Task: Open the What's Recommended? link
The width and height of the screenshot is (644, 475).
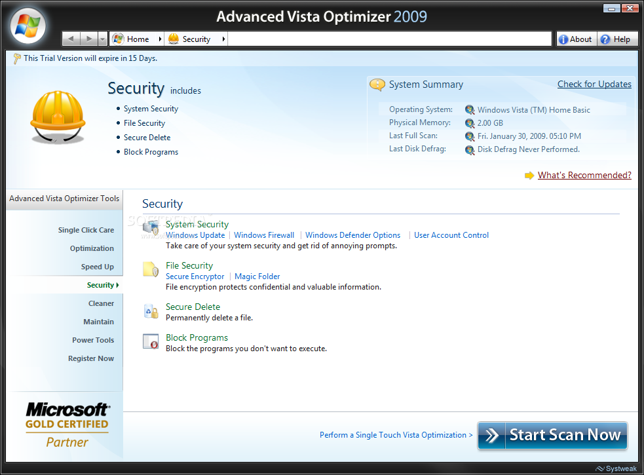Action: click(x=584, y=175)
